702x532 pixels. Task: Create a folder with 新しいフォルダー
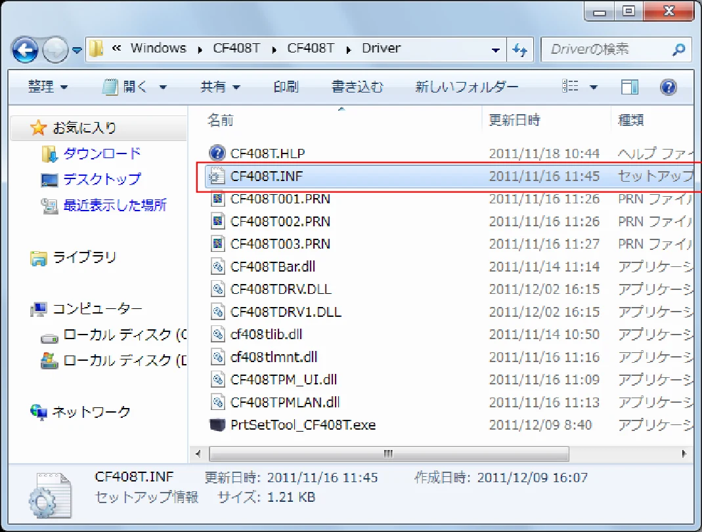(x=466, y=87)
